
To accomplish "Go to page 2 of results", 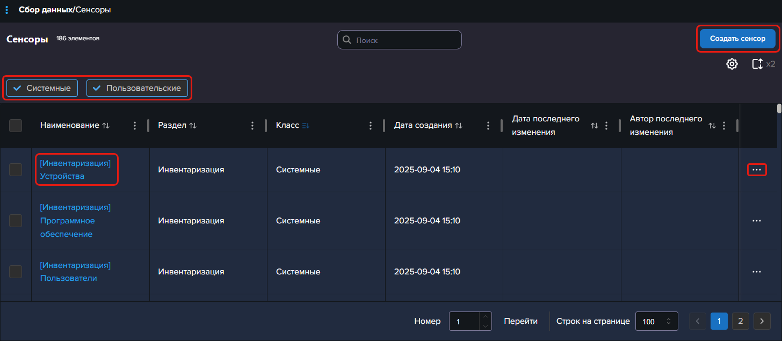I will [x=740, y=321].
